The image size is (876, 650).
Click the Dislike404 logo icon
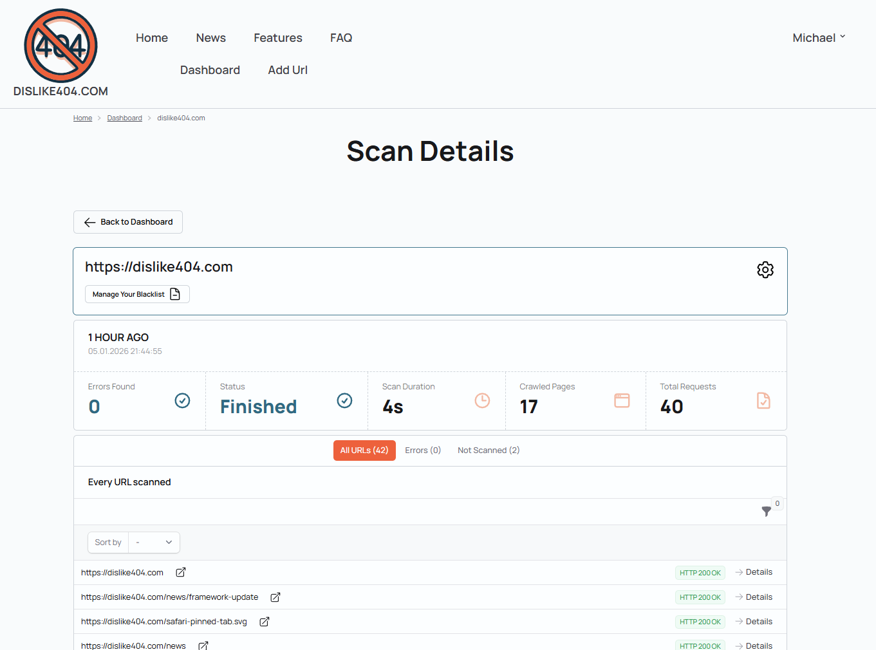61,46
